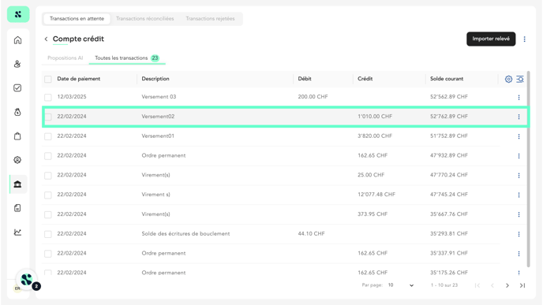The image size is (543, 305).
Task: Open the home icon in sidebar
Action: 17,40
